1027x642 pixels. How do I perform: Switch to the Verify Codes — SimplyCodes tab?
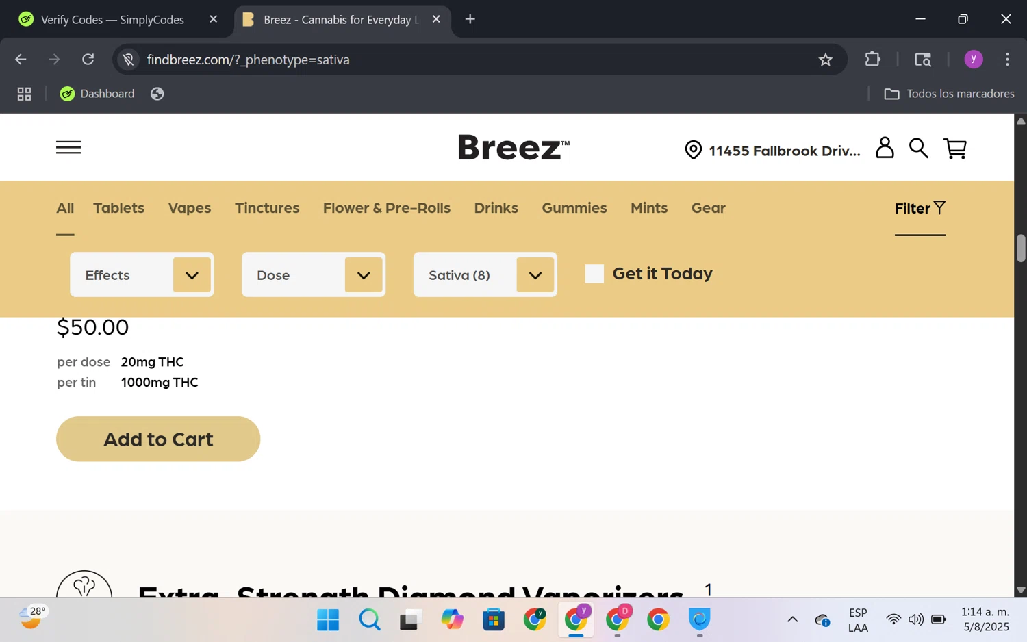(112, 19)
